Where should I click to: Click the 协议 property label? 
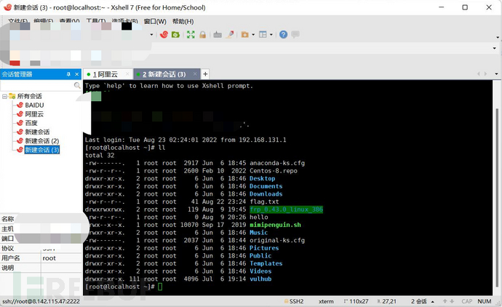coord(8,248)
